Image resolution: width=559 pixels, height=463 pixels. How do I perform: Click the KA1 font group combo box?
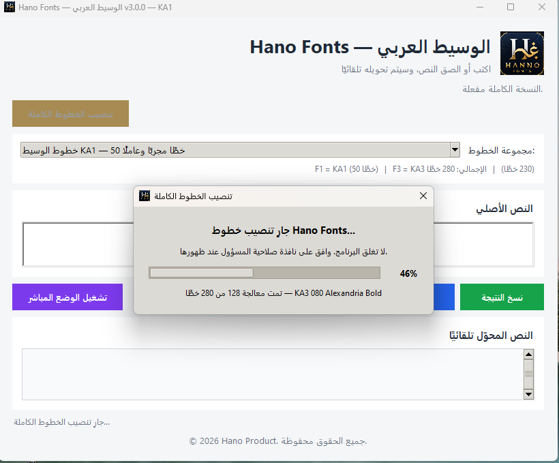point(240,150)
